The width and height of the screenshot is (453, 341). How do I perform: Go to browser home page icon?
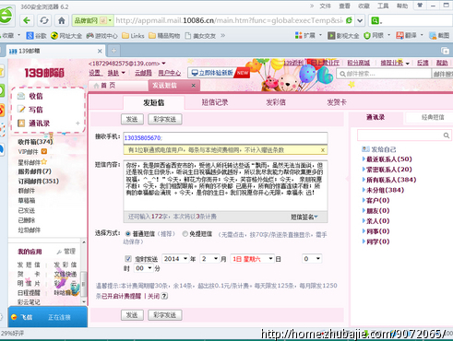point(62,20)
